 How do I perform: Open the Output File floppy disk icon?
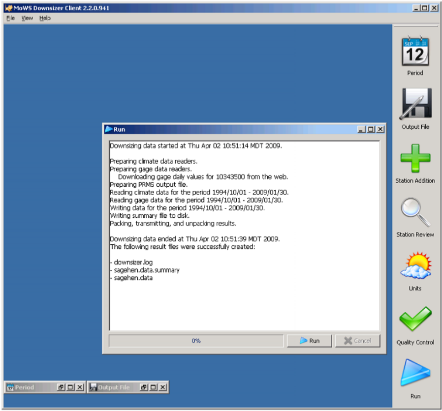click(x=415, y=104)
